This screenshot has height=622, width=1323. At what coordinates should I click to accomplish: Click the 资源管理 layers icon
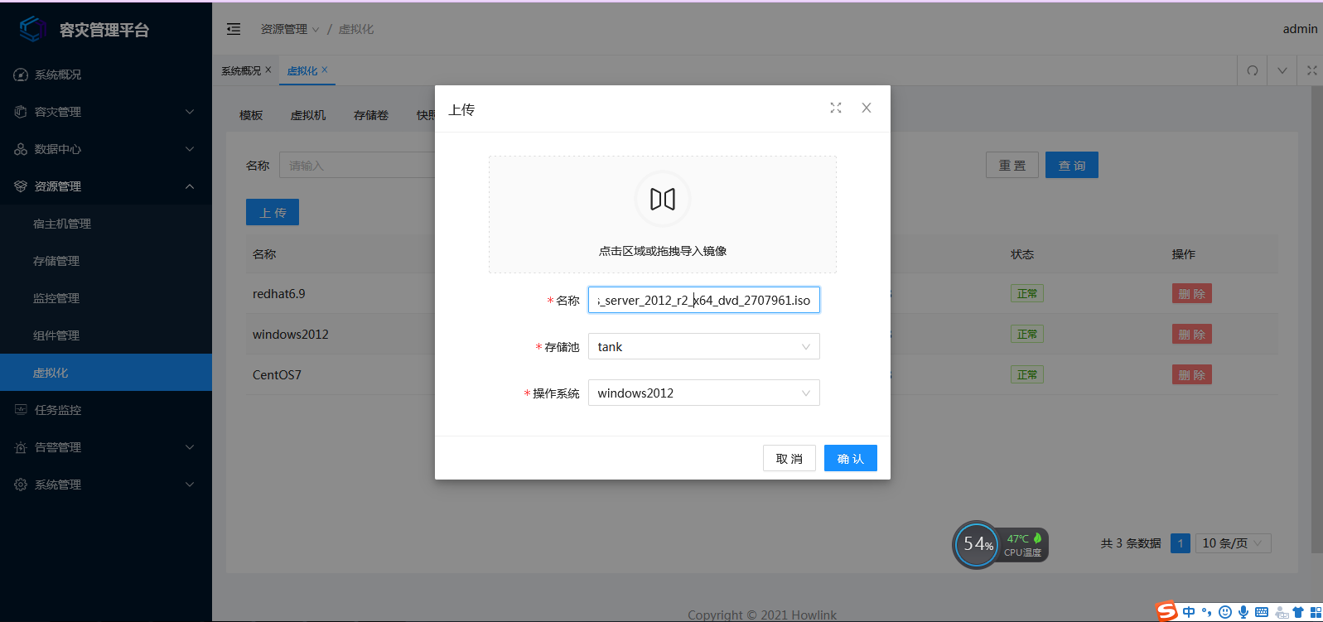21,186
